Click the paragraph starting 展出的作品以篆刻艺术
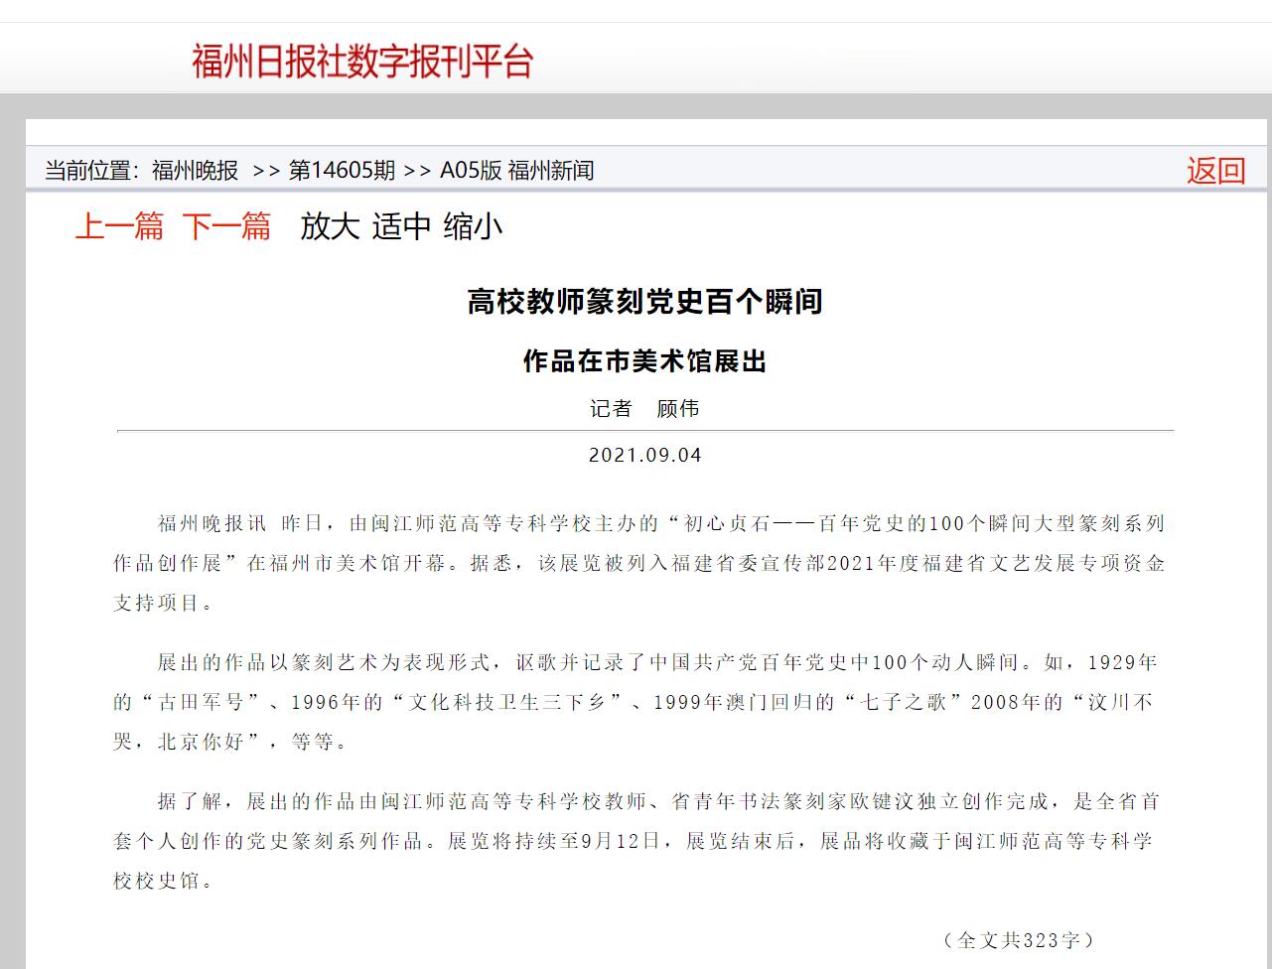Image resolution: width=1272 pixels, height=969 pixels. pyautogui.click(x=636, y=702)
